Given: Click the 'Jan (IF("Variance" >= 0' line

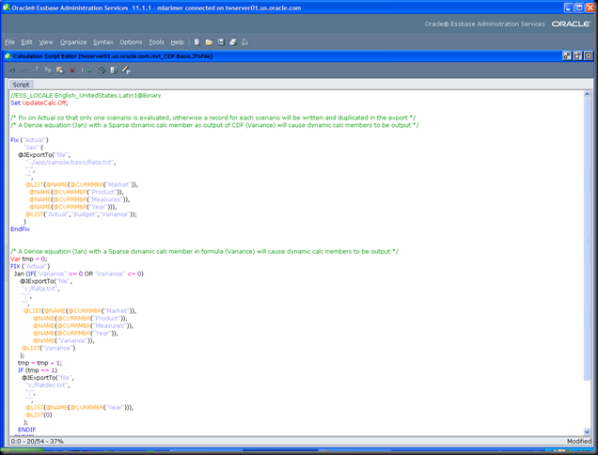Looking at the screenshot, I should 79,274.
